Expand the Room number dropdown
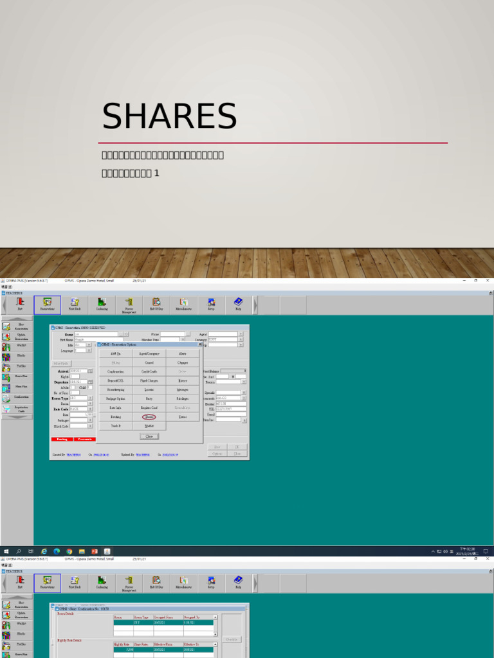This screenshot has width=494, height=658. click(90, 404)
